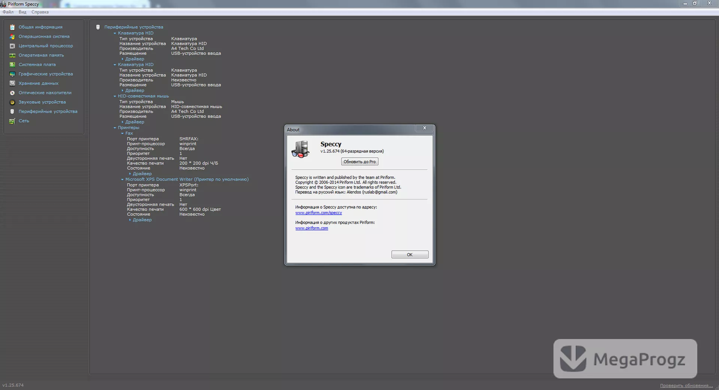Click the Piriform Speccy title bar icon
Image resolution: width=719 pixels, height=390 pixels.
(3, 4)
